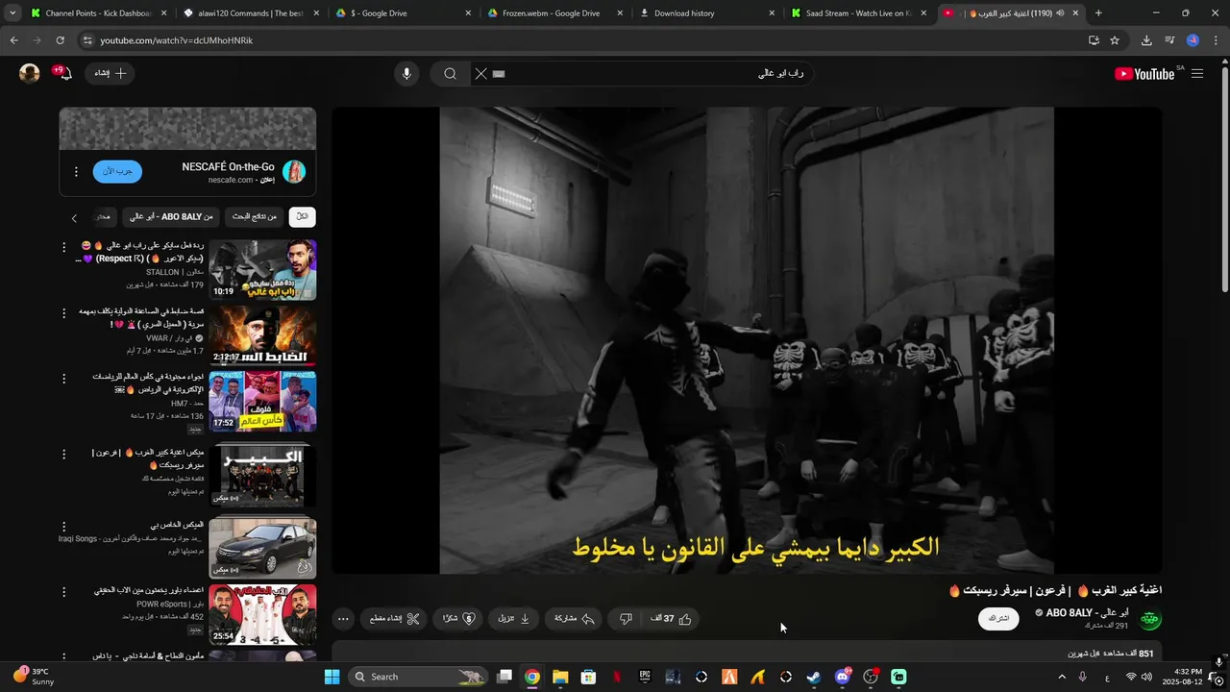This screenshot has height=692, width=1230.
Task: Reload the page
Action: (x=60, y=40)
